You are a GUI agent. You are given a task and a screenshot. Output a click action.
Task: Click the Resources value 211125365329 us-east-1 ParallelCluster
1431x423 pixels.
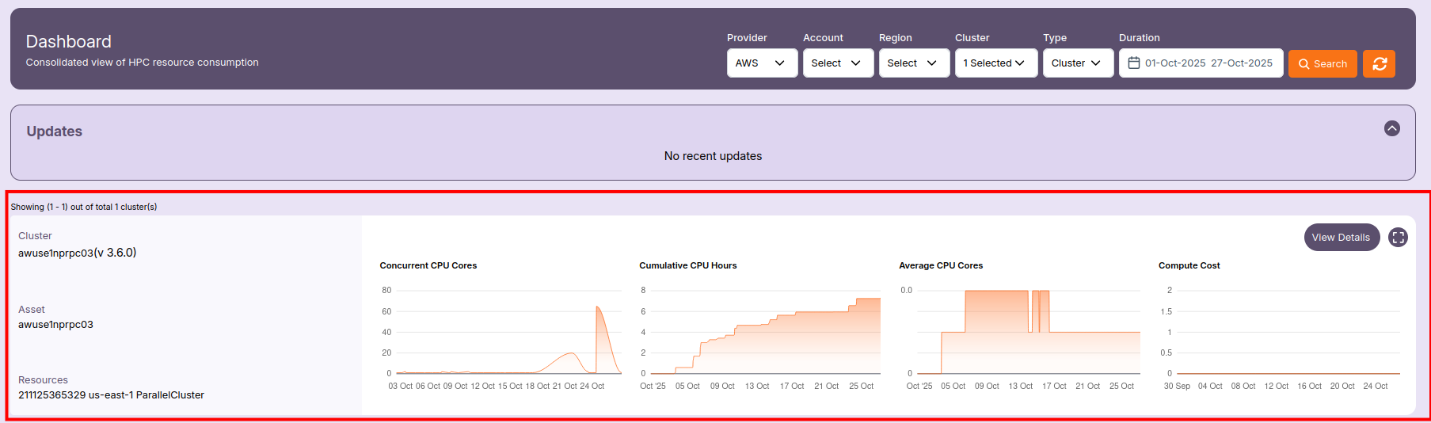coord(111,394)
